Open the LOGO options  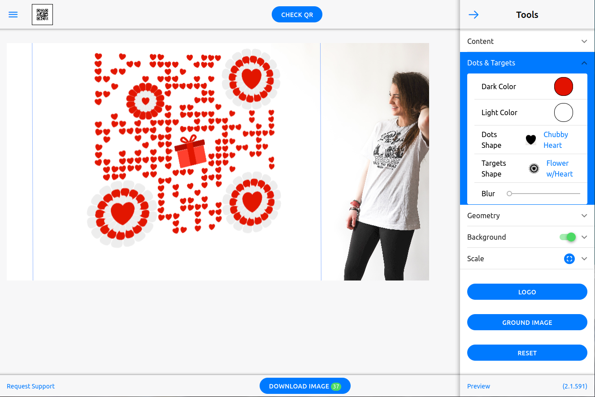point(527,292)
